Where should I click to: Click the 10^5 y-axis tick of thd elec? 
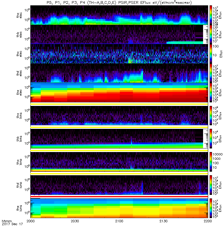[27, 78]
